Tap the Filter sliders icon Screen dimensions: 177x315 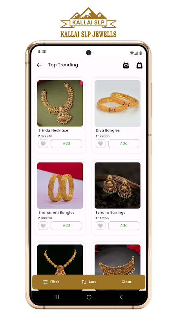click(46, 282)
